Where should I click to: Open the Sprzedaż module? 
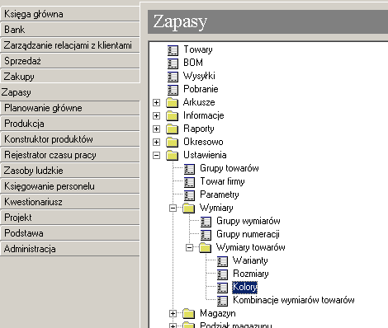pos(70,61)
